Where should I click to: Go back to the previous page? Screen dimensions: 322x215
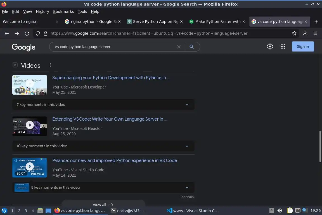pyautogui.click(x=7, y=33)
